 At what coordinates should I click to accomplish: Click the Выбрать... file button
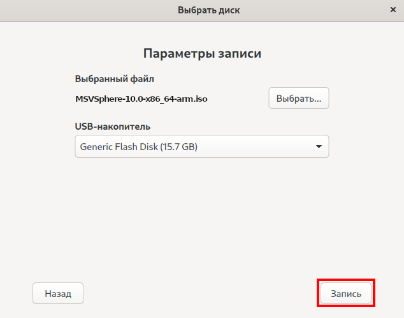[299, 98]
